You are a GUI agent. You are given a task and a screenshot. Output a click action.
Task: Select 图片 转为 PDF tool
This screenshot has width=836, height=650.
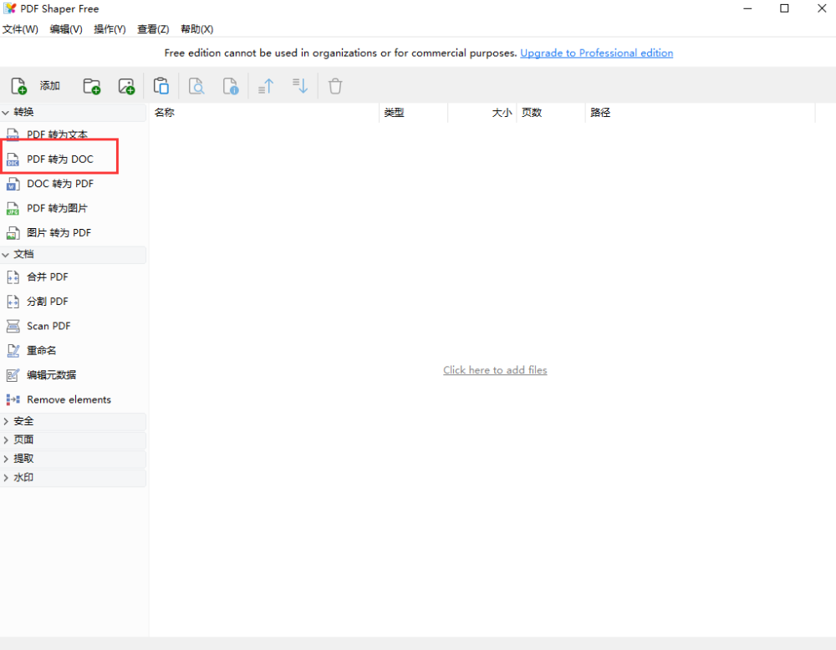[x=59, y=233]
